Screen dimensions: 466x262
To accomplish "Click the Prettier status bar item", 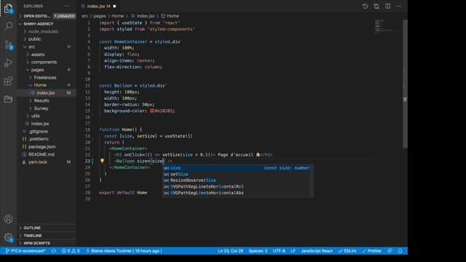I will 372,251.
